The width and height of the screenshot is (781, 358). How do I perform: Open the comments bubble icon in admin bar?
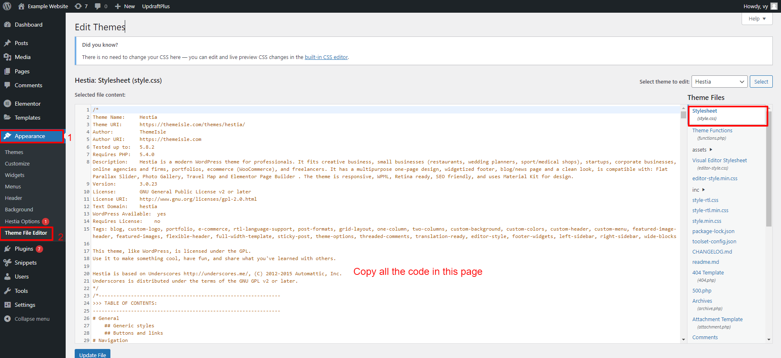point(98,6)
